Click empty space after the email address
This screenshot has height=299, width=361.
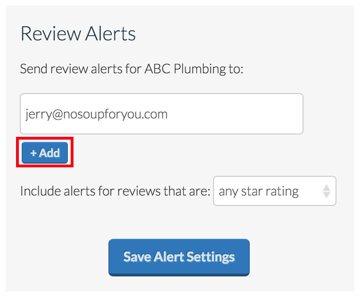(x=236, y=114)
